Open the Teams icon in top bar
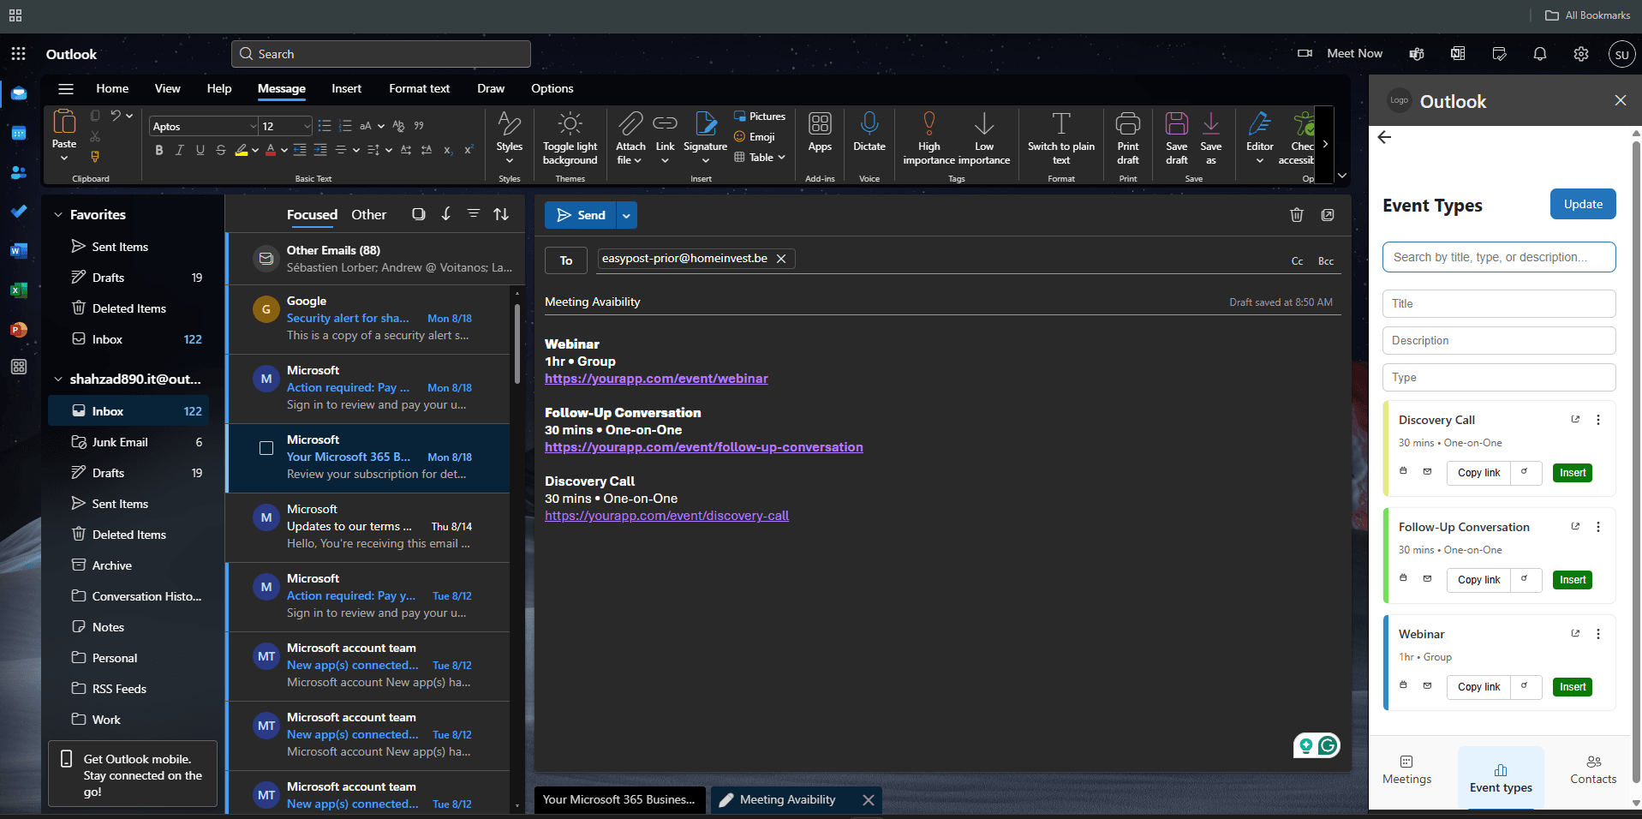This screenshot has height=819, width=1642. click(1417, 54)
